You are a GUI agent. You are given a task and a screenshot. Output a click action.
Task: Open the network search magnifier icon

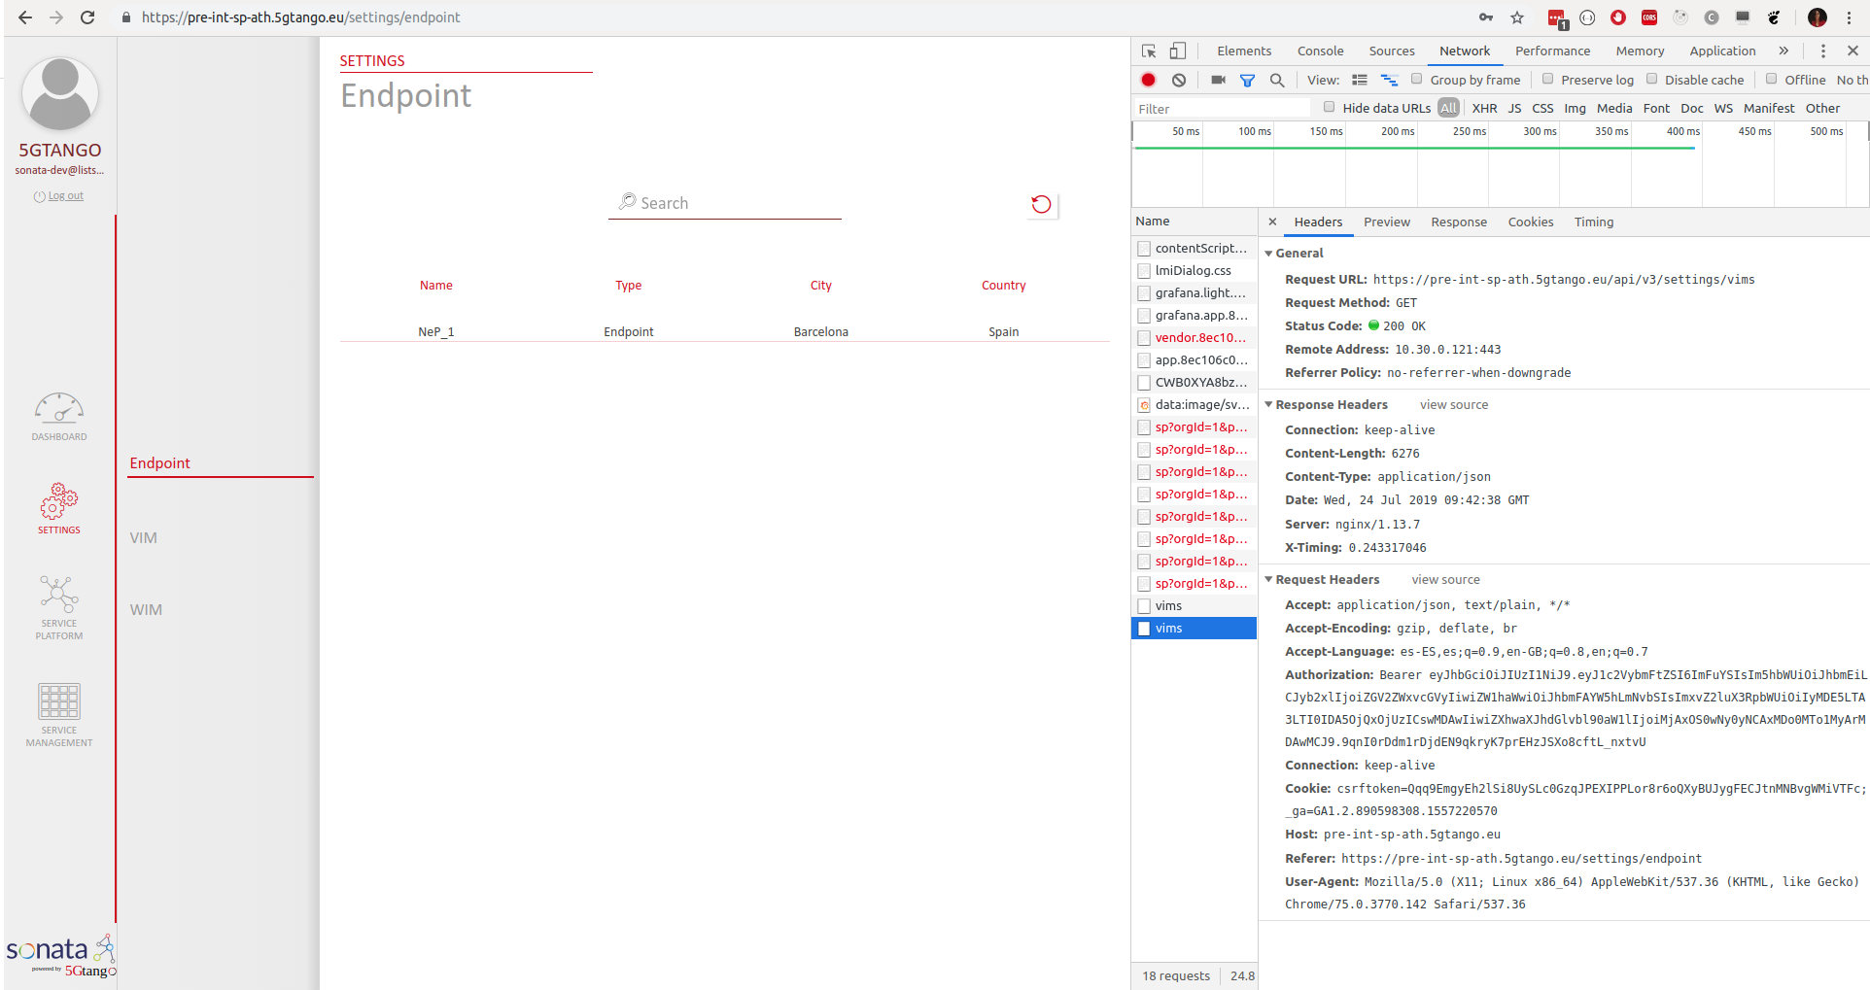(1277, 80)
